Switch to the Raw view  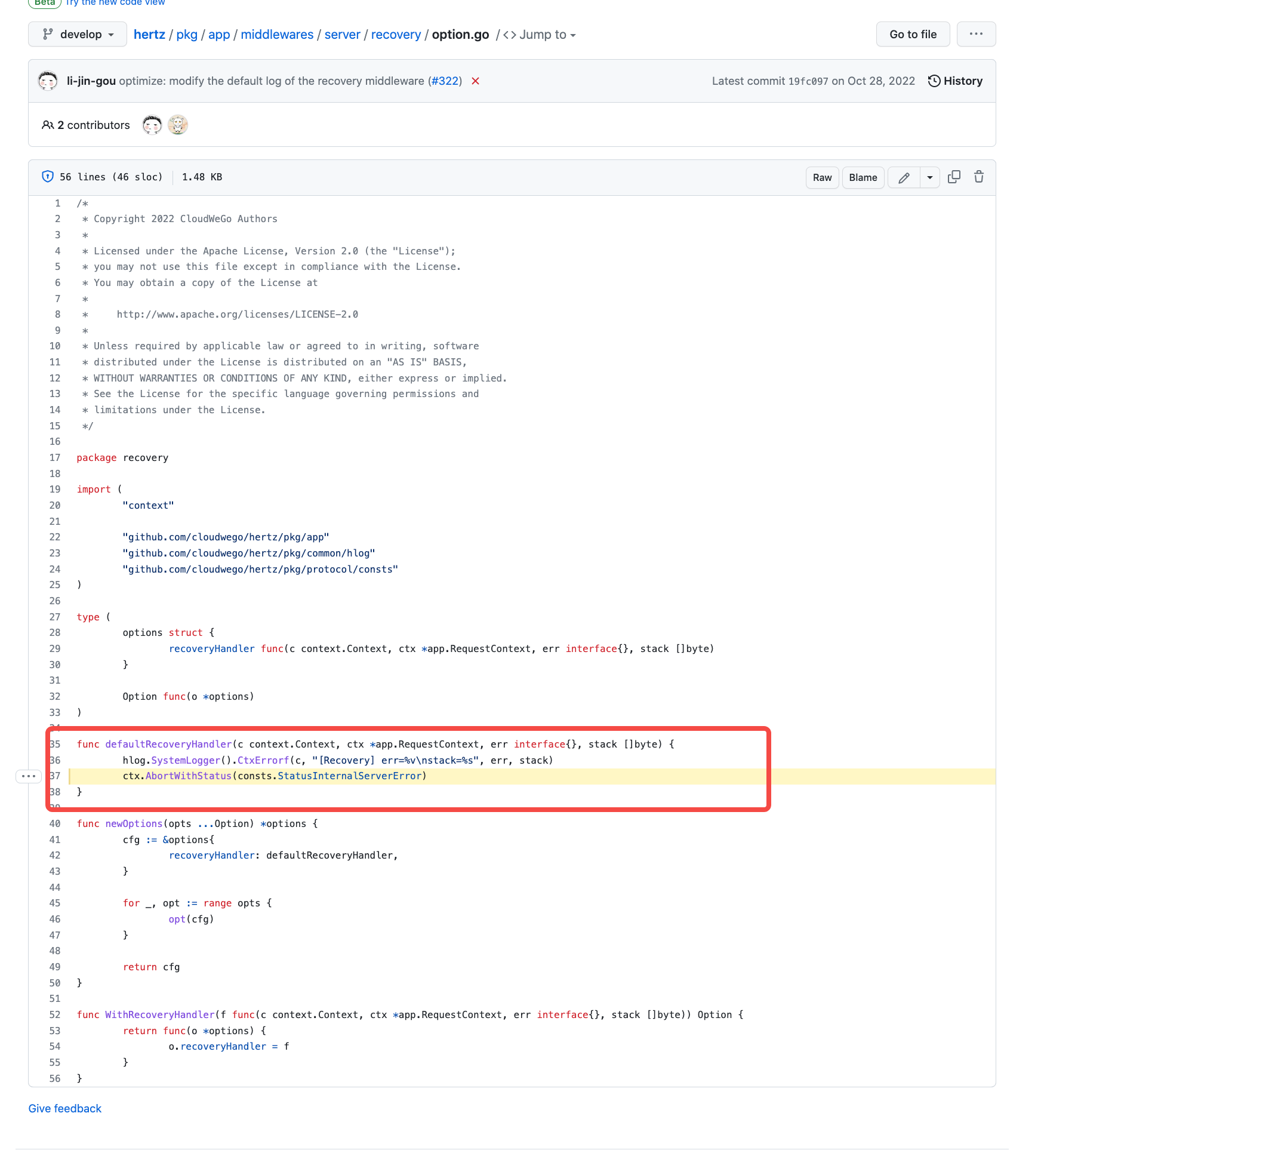point(821,177)
